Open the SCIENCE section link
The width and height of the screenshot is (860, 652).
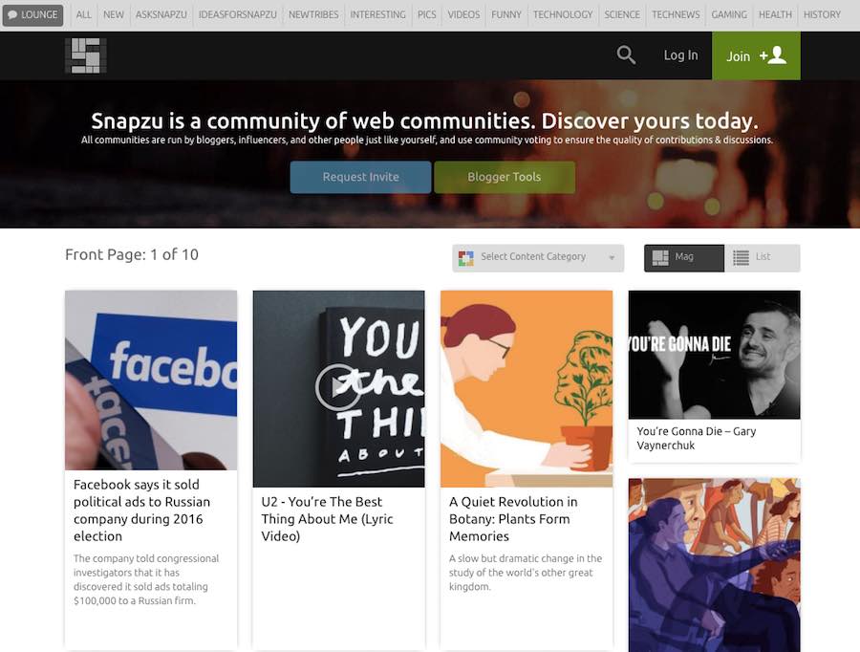(x=622, y=15)
